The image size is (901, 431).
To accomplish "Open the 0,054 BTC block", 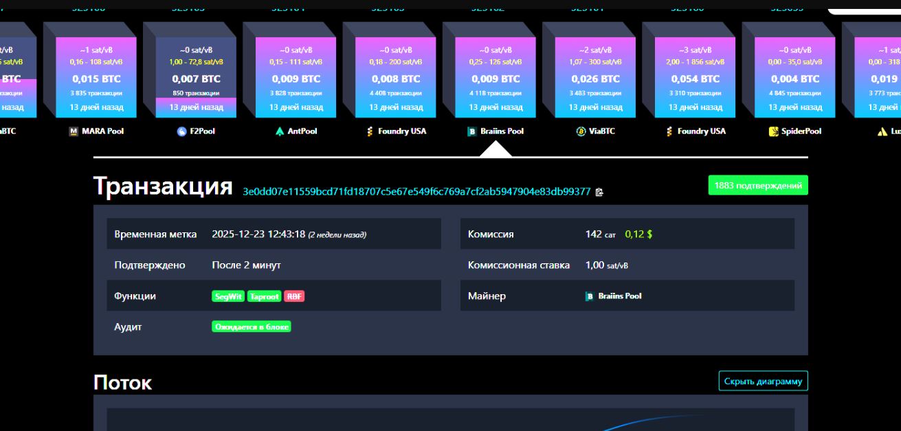I will tap(695, 78).
